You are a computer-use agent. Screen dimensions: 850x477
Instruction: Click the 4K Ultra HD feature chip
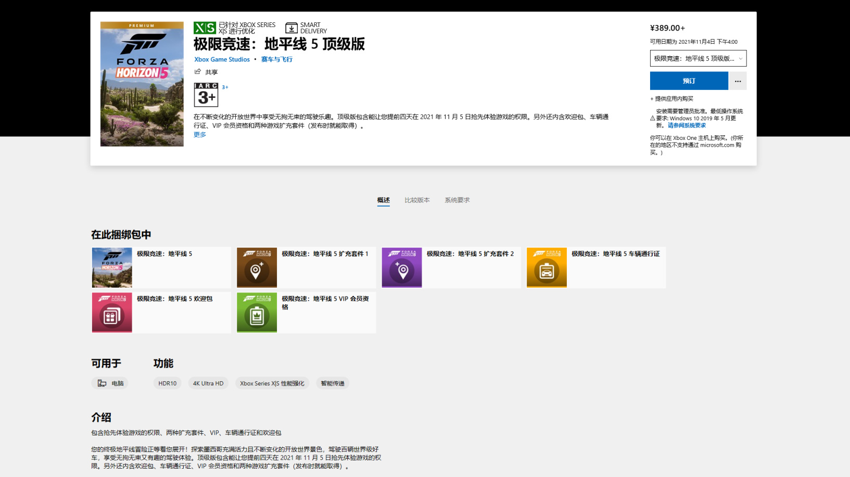(208, 383)
